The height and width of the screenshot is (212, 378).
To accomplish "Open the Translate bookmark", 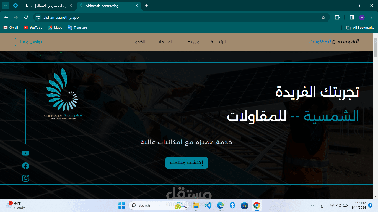I will point(77,28).
